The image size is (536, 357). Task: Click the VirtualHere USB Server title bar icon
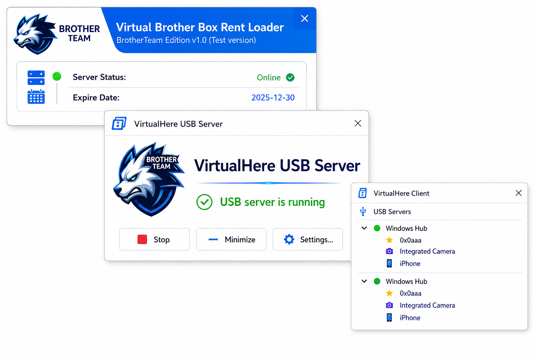[x=119, y=123]
